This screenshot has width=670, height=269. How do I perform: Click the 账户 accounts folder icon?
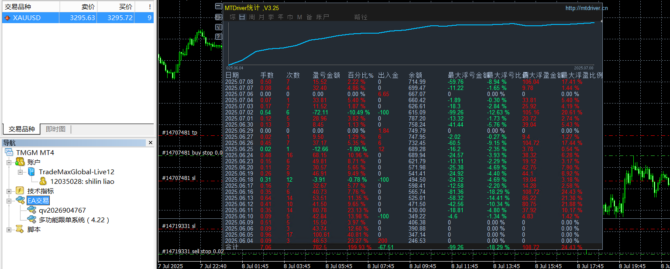click(20, 162)
